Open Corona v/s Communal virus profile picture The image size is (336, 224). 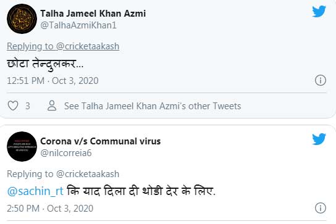tap(22, 146)
